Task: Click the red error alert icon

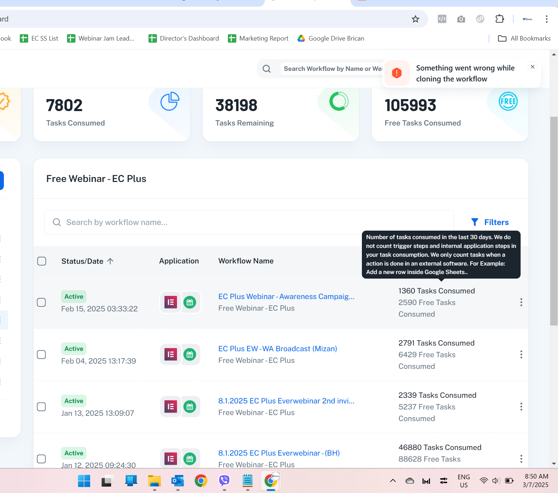Action: click(397, 73)
